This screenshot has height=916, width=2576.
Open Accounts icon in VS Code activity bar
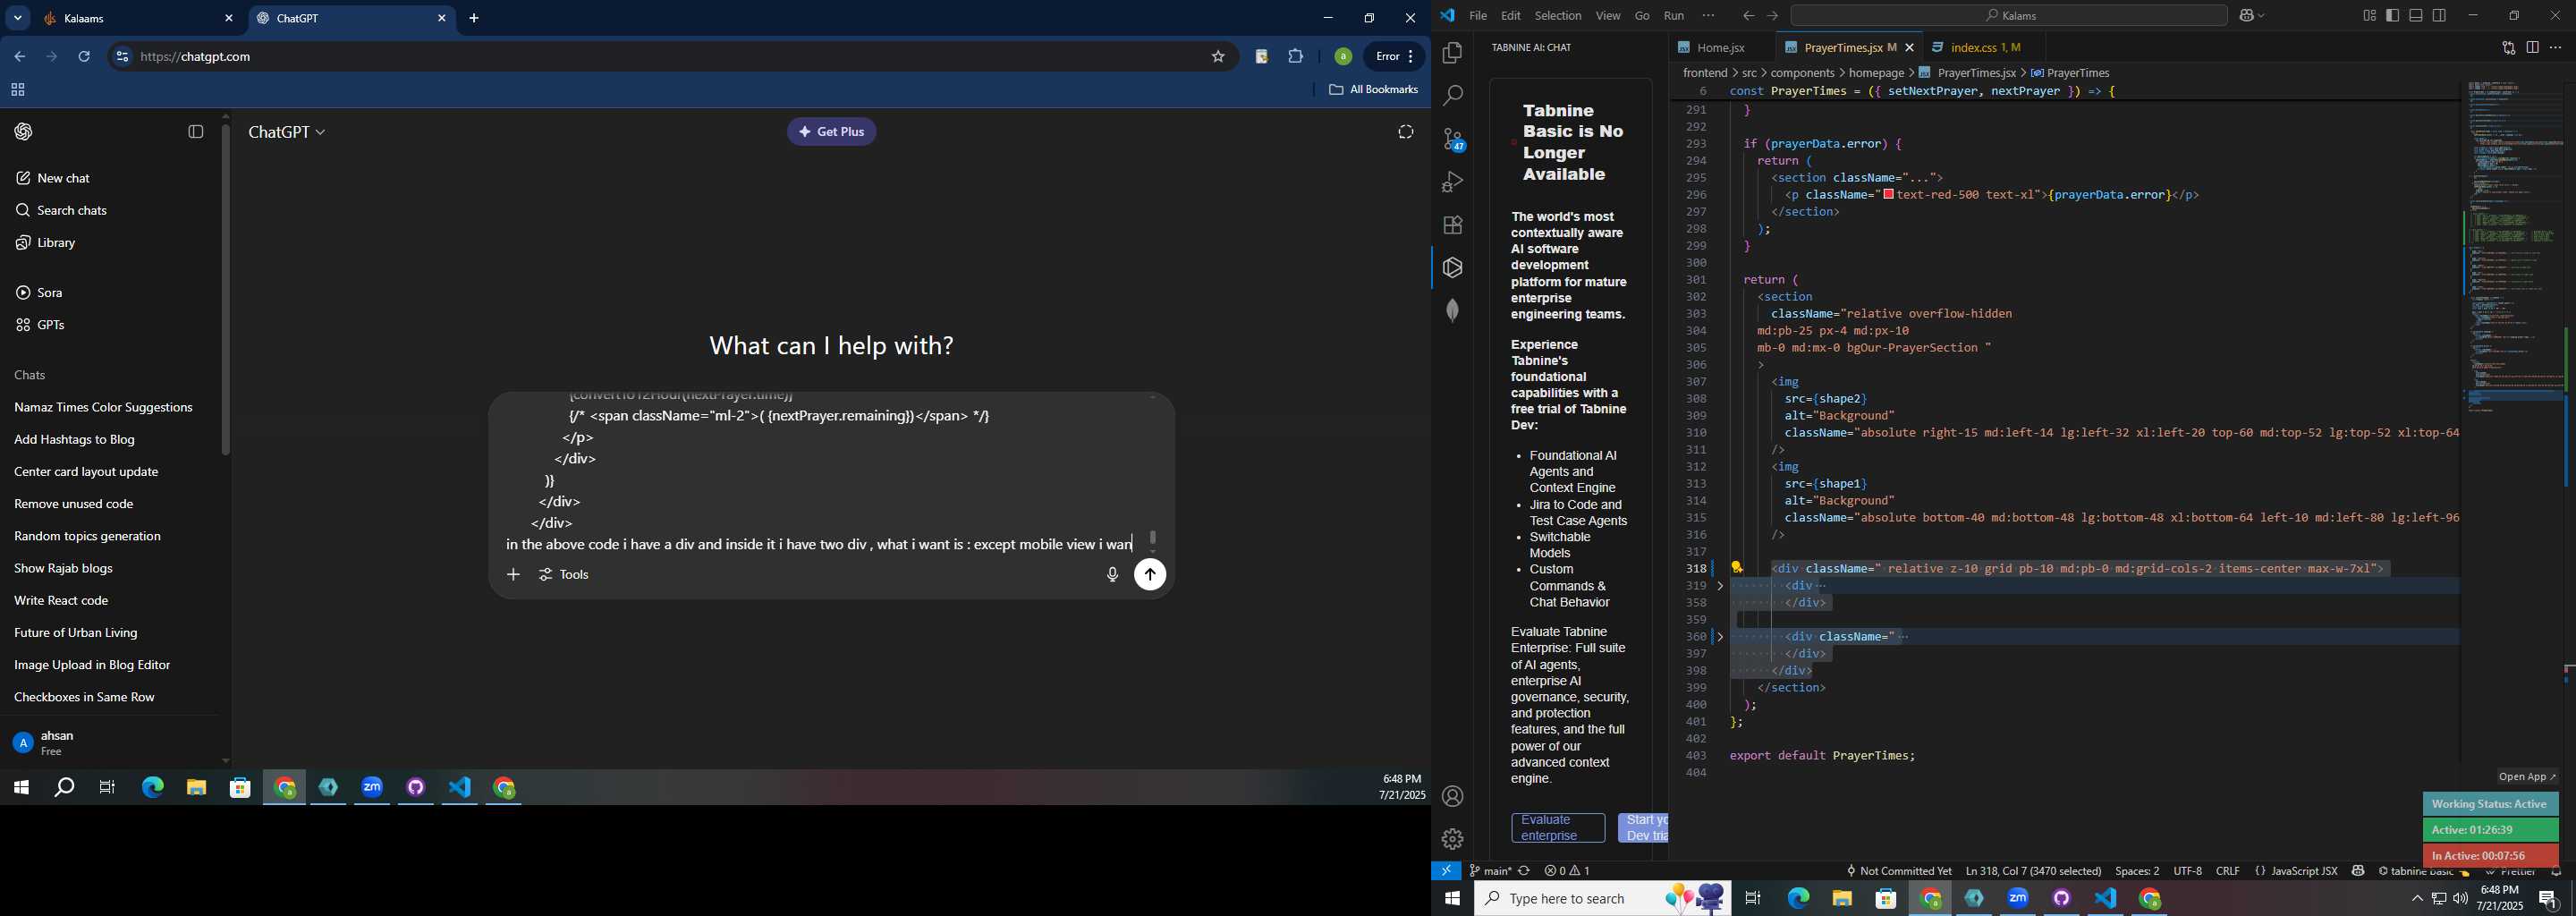click(1452, 796)
